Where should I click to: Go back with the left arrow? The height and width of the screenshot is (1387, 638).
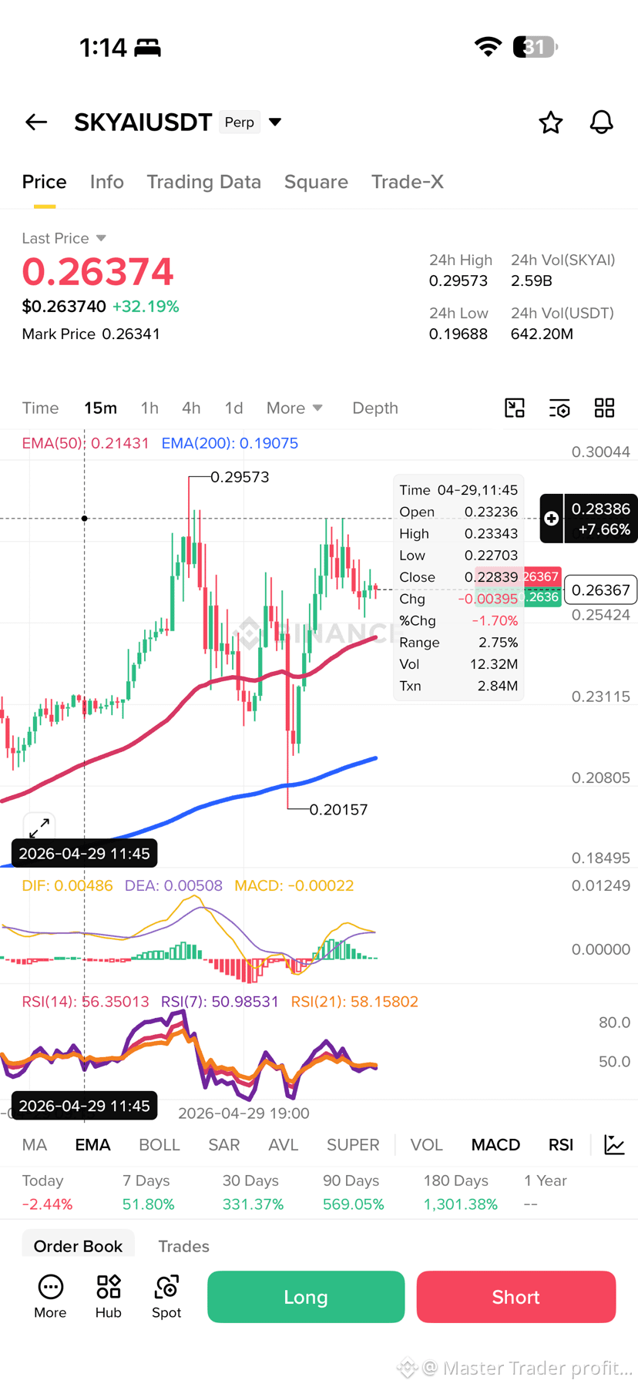[x=36, y=122]
